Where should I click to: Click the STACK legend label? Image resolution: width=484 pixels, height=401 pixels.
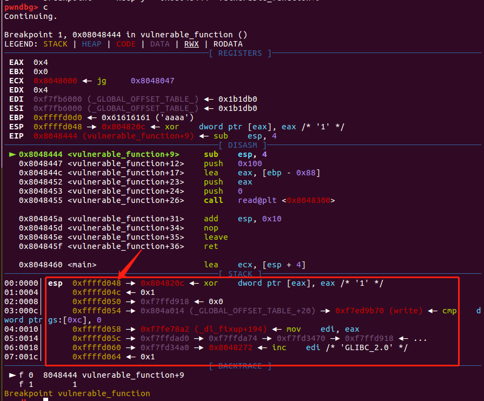[x=55, y=44]
